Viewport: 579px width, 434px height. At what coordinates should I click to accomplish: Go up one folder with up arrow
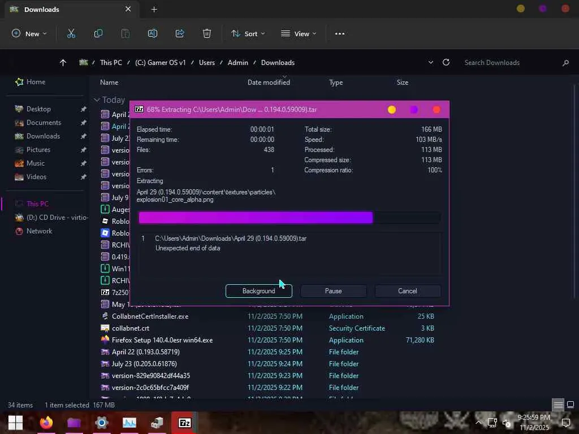pyautogui.click(x=63, y=63)
